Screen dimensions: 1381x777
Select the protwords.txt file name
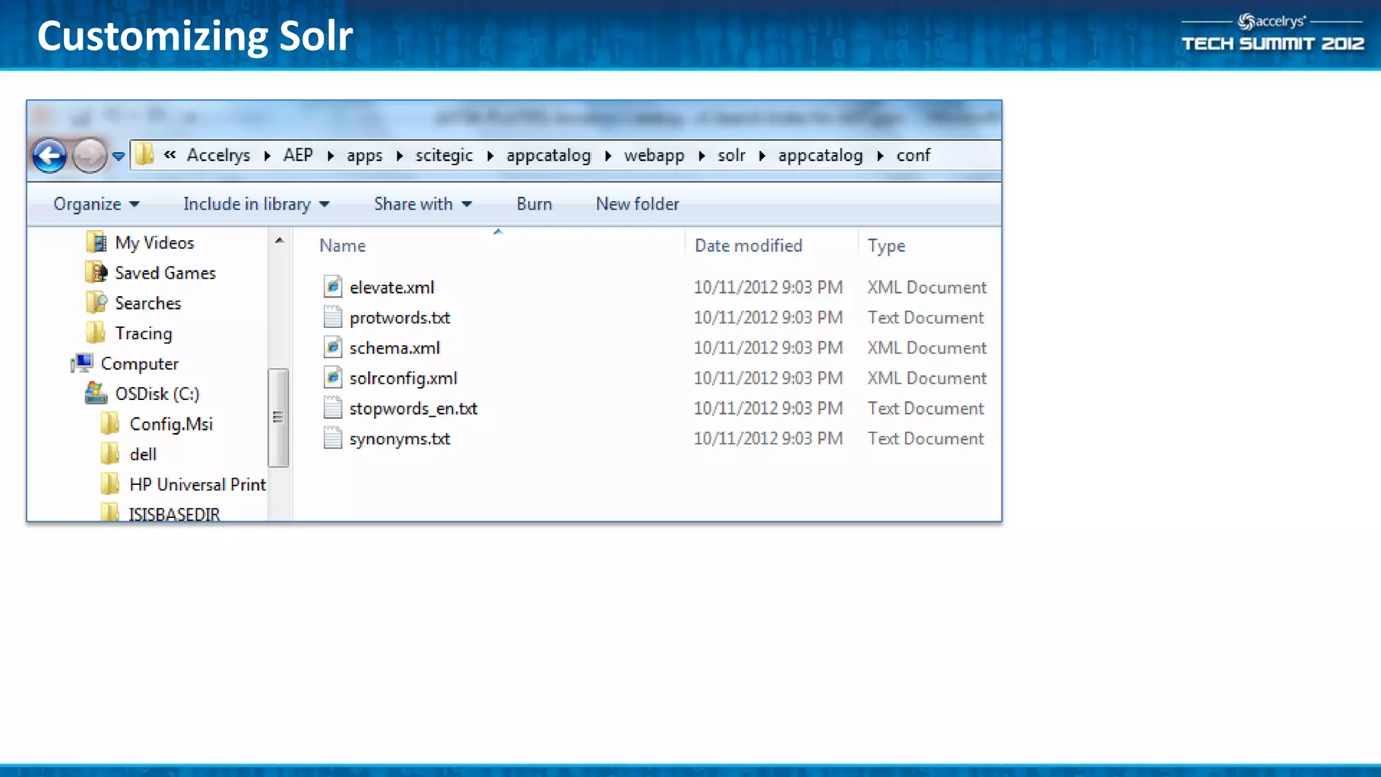pyautogui.click(x=400, y=318)
